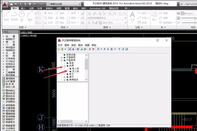Screen dimensions: 197x131
Task: Open workspace dropdown 草图与注释
Action: 64,4
